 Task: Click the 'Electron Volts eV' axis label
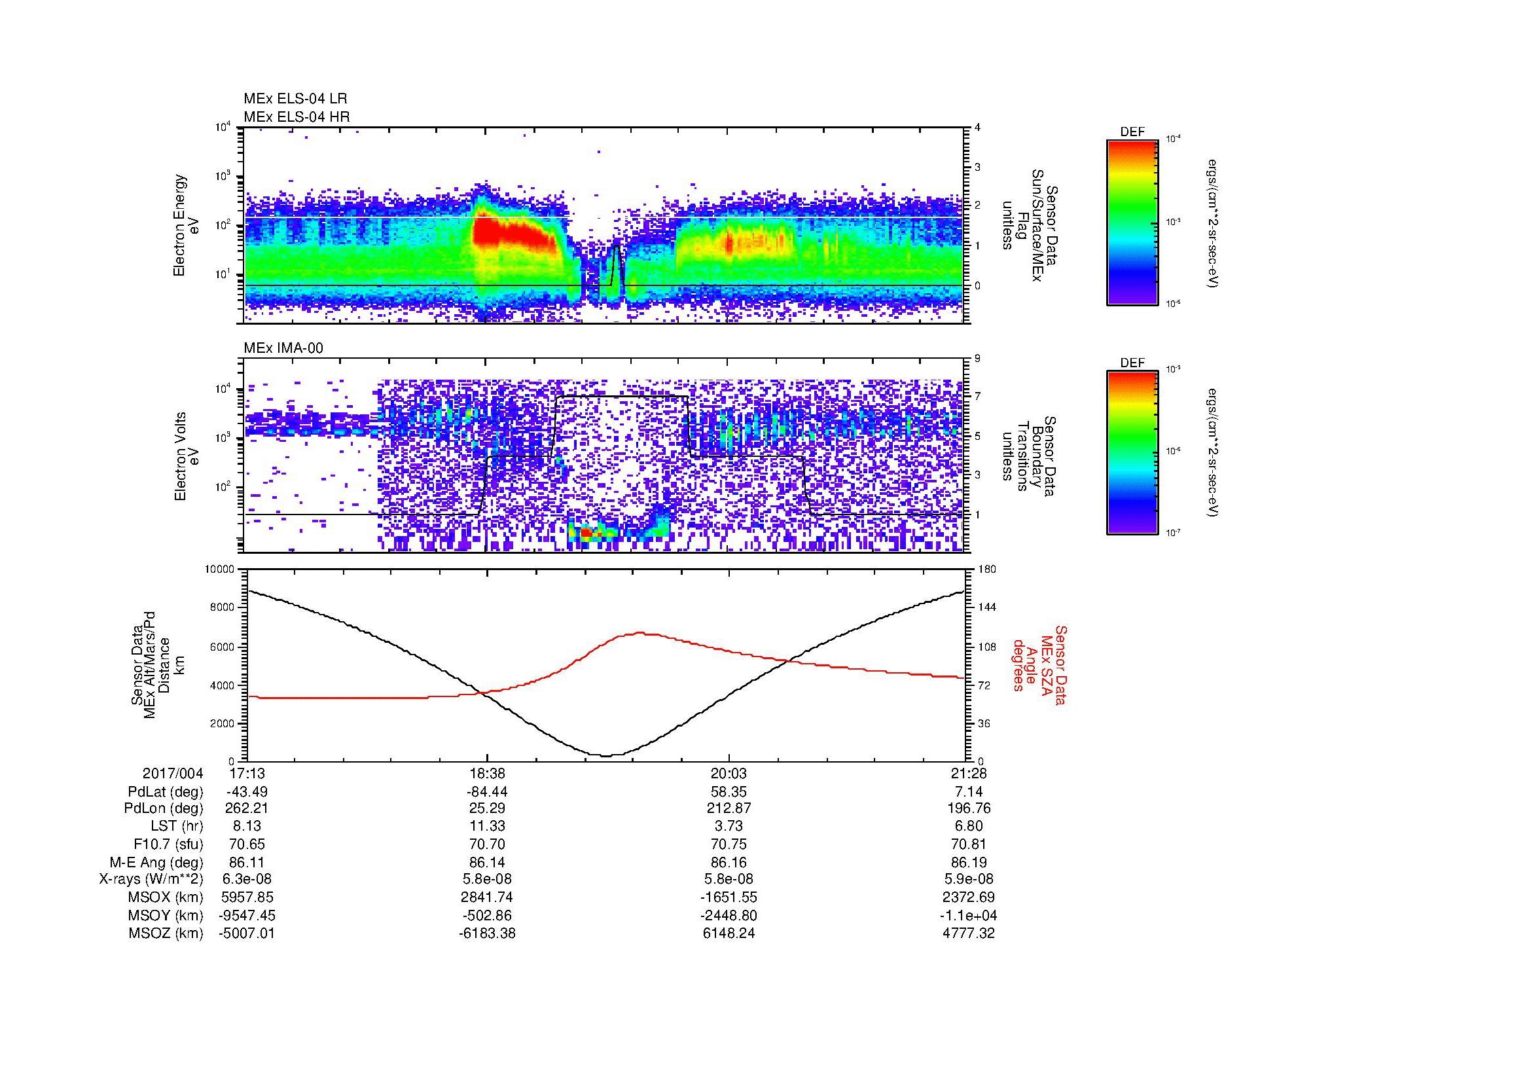point(187,457)
